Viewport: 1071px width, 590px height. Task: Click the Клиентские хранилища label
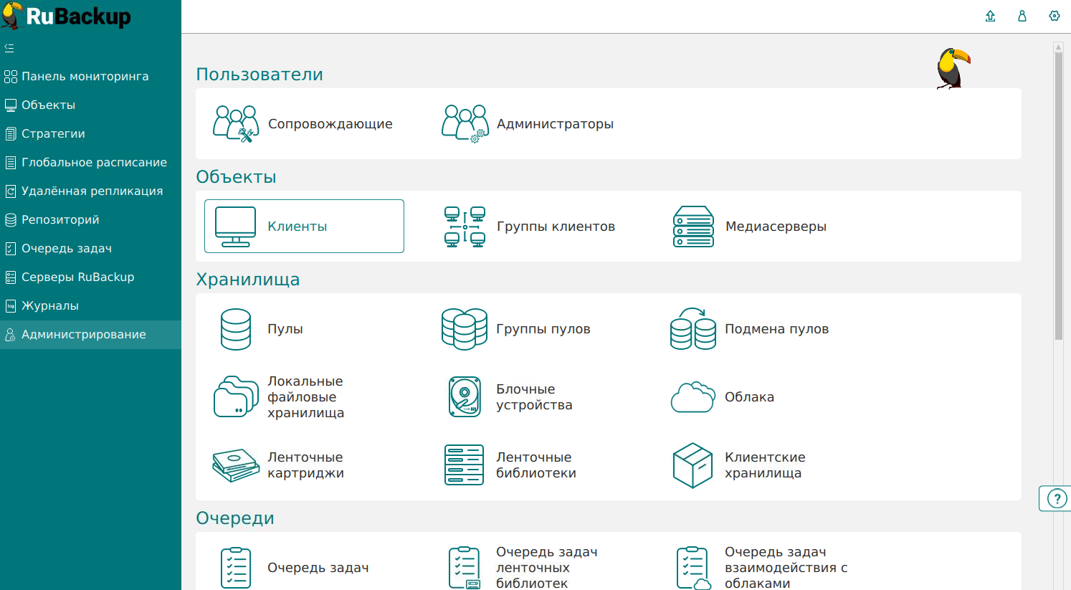click(764, 465)
